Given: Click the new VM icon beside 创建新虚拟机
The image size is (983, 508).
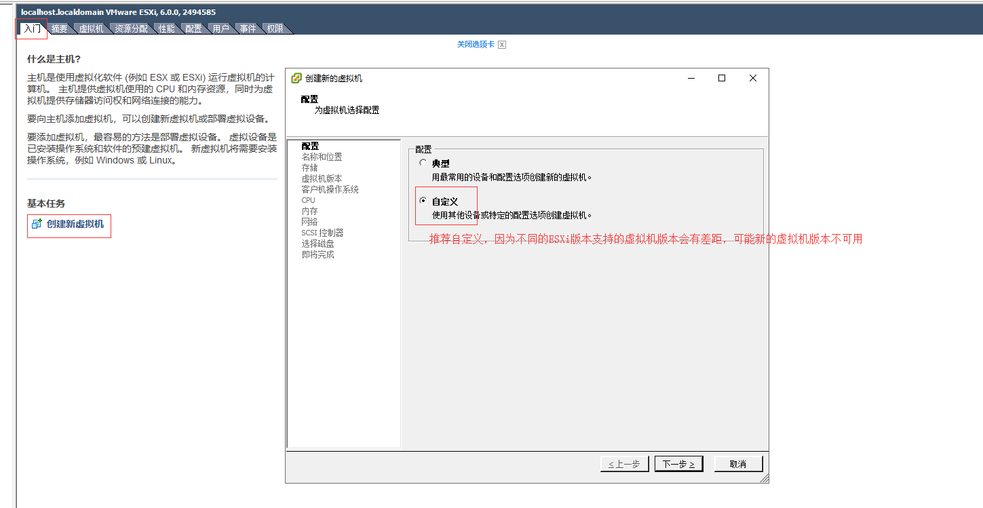Looking at the screenshot, I should (x=37, y=224).
